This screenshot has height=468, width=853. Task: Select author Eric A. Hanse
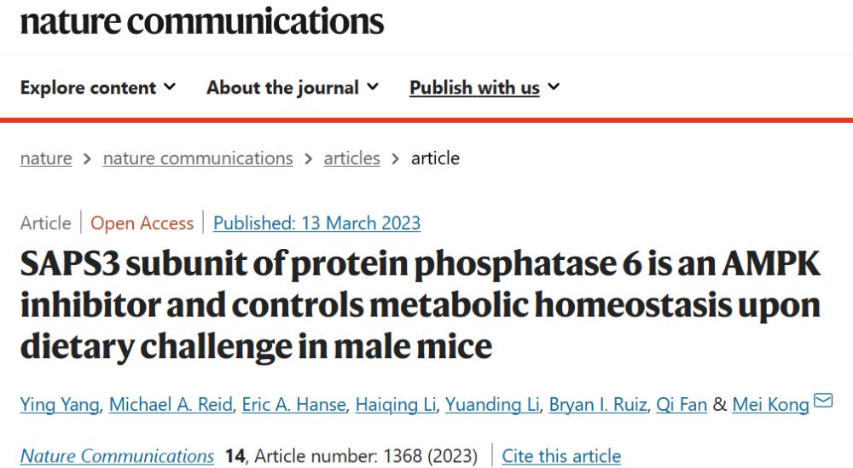pos(293,404)
